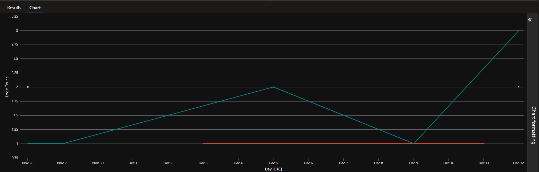Switch to the Results tab
539x172 pixels.
tap(14, 8)
